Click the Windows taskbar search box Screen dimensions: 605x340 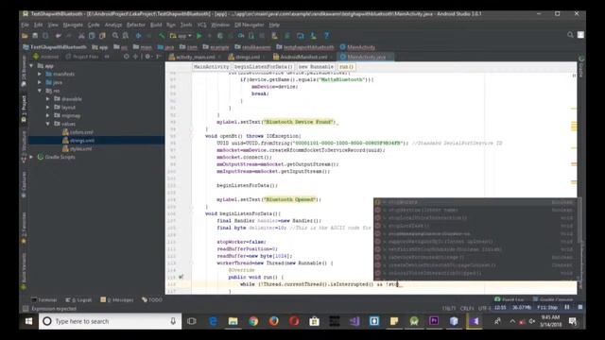coord(110,321)
